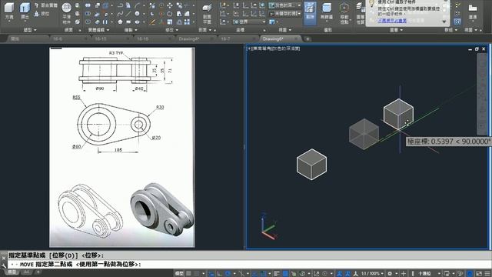Click the Polysolid (聚合實體) icon
Viewport: 492px width, 277px height.
(45, 5)
